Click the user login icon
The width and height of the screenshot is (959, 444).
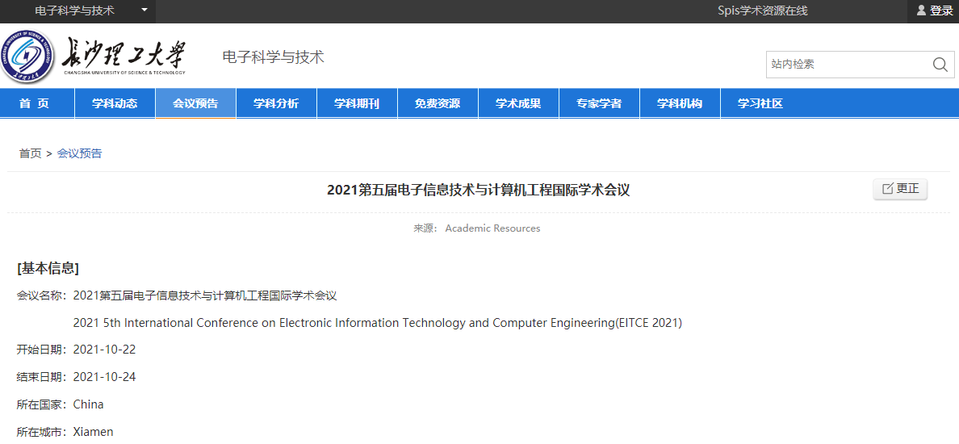(x=921, y=10)
